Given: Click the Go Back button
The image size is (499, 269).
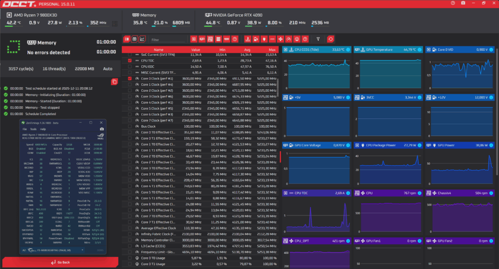Looking at the screenshot, I should tap(60, 262).
